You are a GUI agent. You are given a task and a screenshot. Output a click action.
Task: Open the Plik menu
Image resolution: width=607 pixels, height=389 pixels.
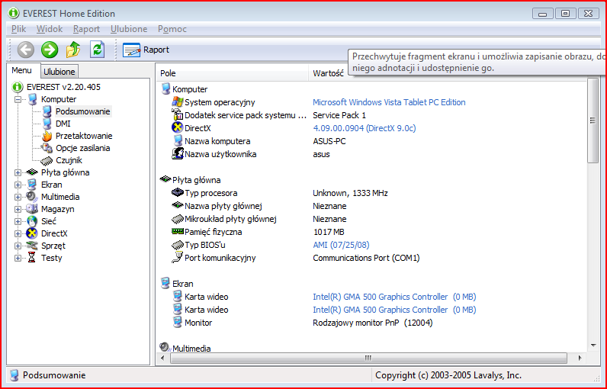click(x=18, y=29)
